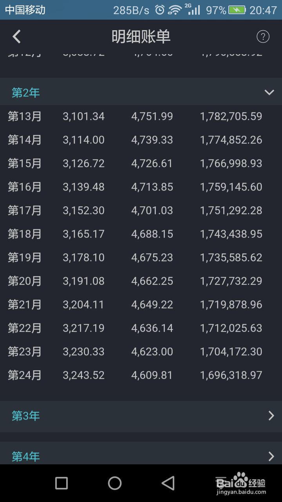The image size is (282, 502).
Task: Tap the 明细账单 page title
Action: [141, 37]
